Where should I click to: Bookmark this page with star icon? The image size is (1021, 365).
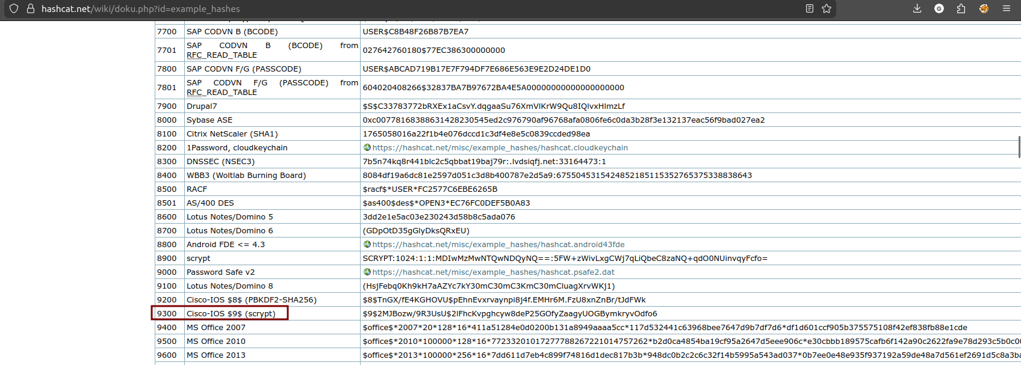point(827,8)
